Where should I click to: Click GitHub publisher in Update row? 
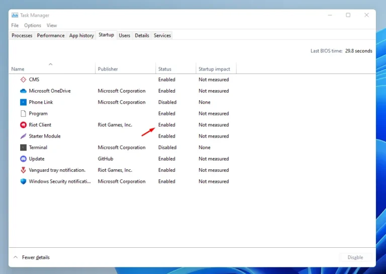tap(106, 159)
